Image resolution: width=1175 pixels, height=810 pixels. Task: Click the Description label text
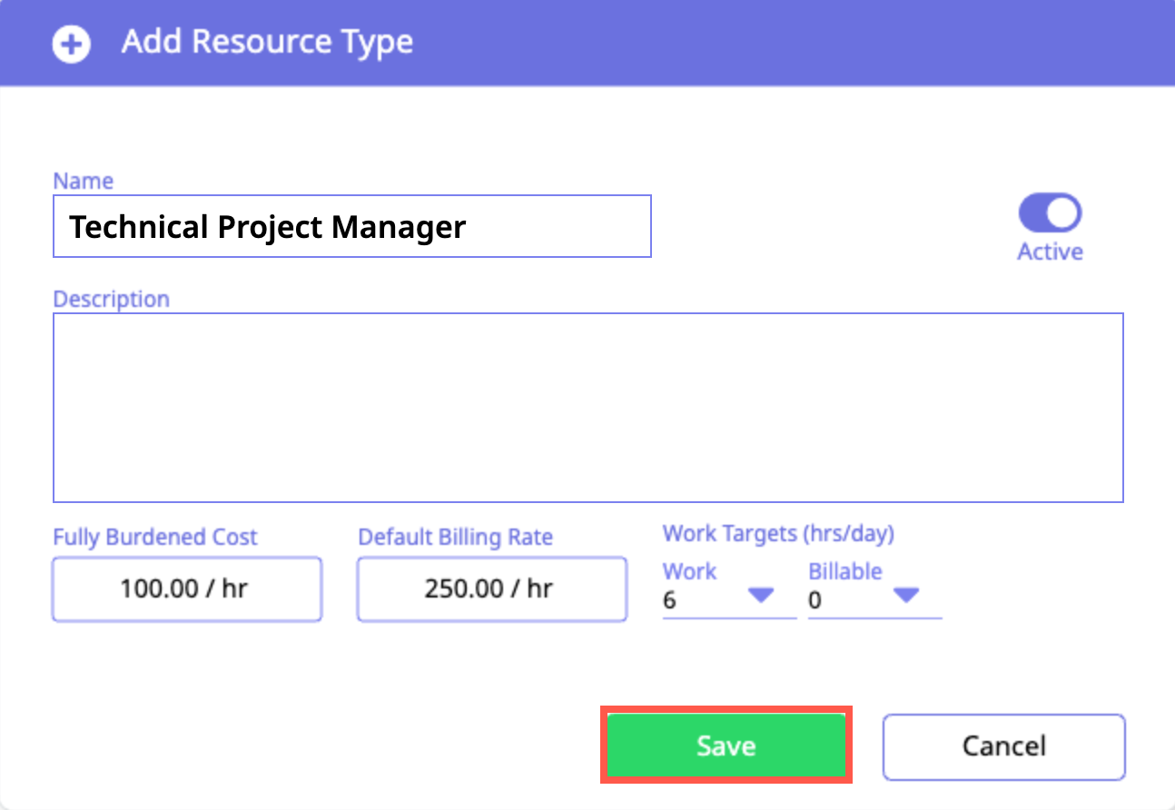111,300
